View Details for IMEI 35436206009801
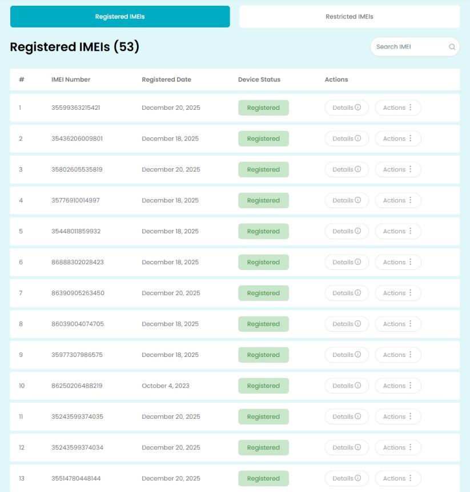The width and height of the screenshot is (470, 492). (347, 138)
